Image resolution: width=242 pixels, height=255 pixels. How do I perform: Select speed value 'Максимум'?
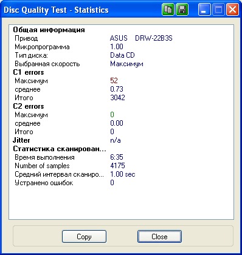coord(126,64)
